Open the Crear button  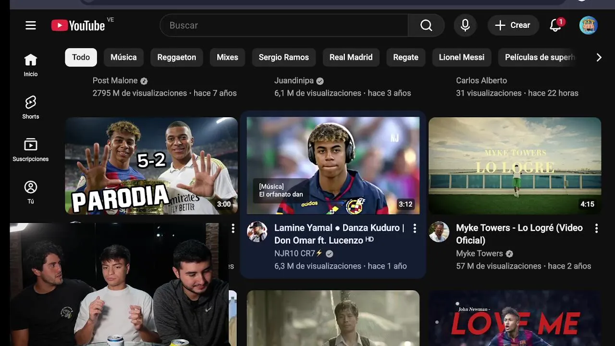click(513, 25)
